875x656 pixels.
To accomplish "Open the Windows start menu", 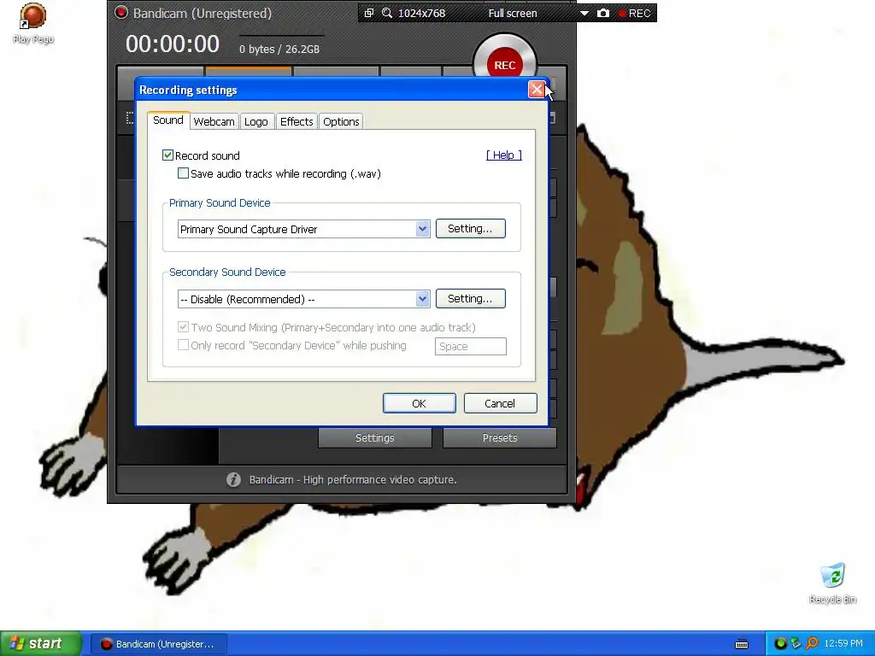I will click(41, 643).
